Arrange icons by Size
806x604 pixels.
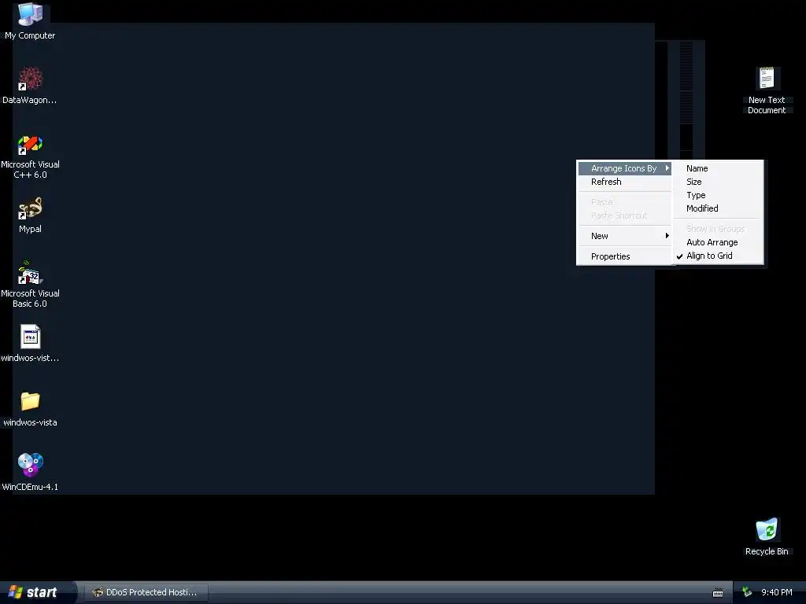tap(718, 182)
